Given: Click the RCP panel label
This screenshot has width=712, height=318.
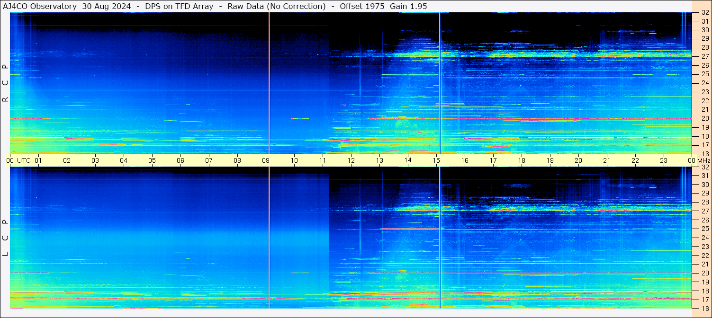Looking at the screenshot, I should point(5,83).
